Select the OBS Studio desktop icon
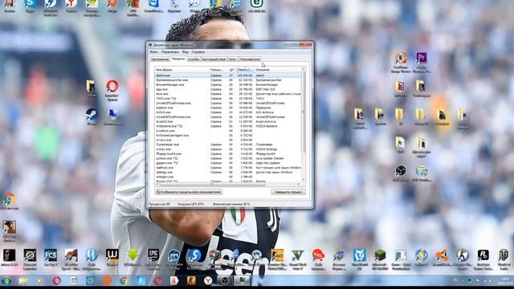514x289 pixels. click(401, 173)
